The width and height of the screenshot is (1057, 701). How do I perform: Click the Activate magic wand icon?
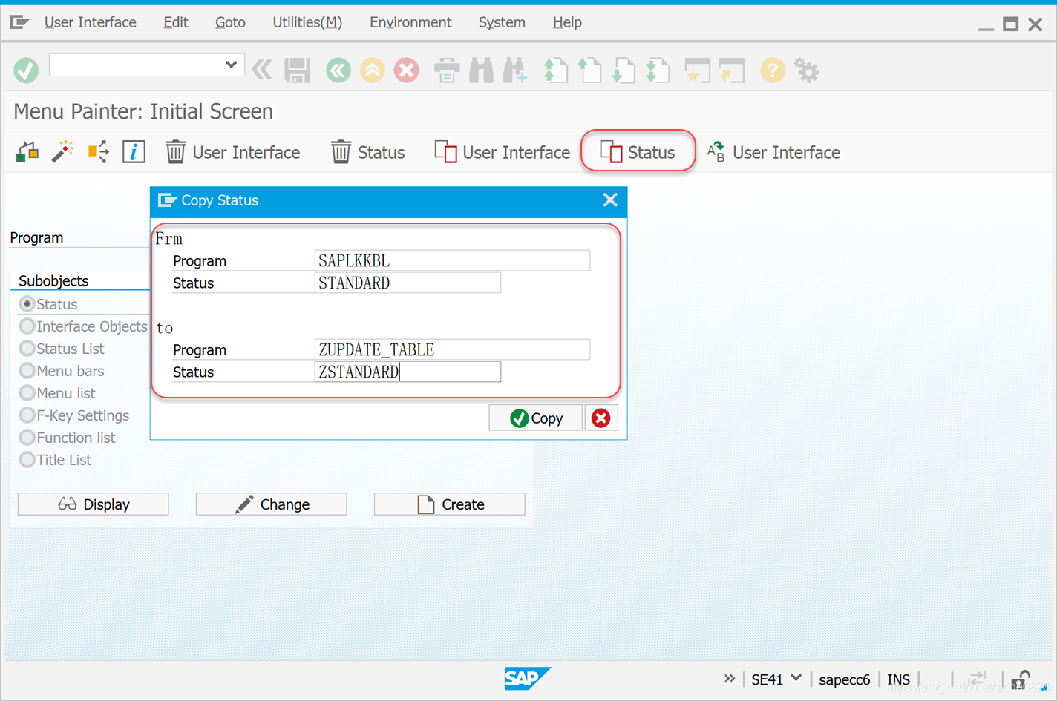pyautogui.click(x=62, y=152)
